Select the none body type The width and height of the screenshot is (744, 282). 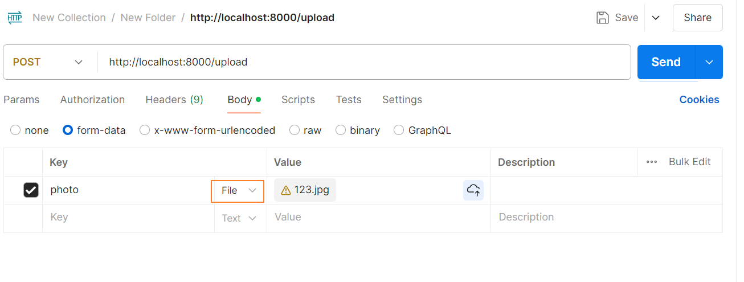(x=16, y=130)
